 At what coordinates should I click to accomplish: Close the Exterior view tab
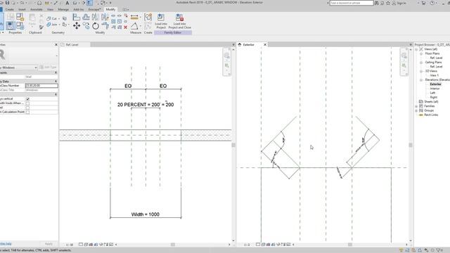pyautogui.click(x=265, y=45)
